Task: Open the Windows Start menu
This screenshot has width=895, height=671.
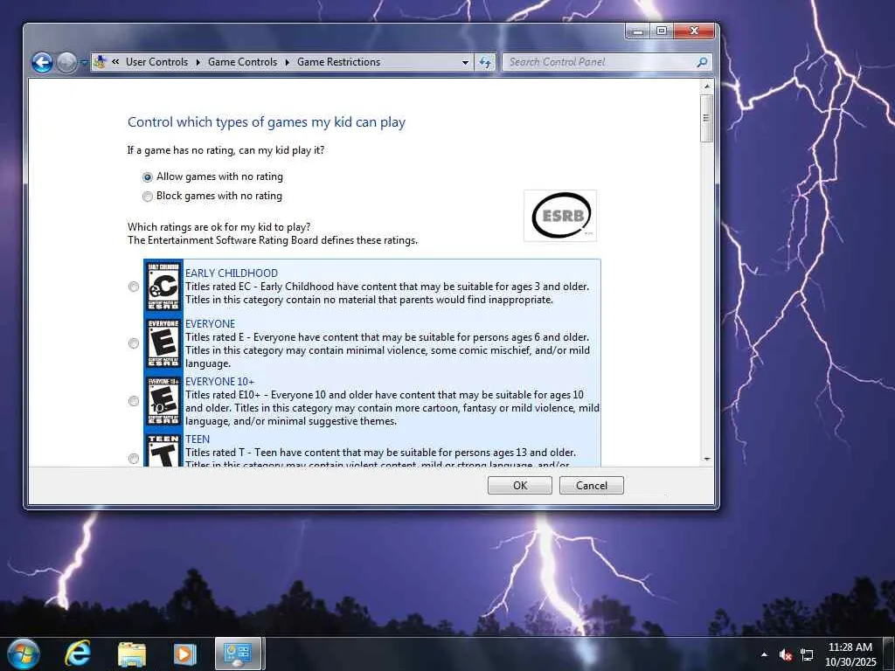Action: click(x=24, y=654)
